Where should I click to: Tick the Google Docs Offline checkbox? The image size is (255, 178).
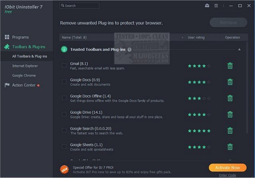click(x=64, y=98)
